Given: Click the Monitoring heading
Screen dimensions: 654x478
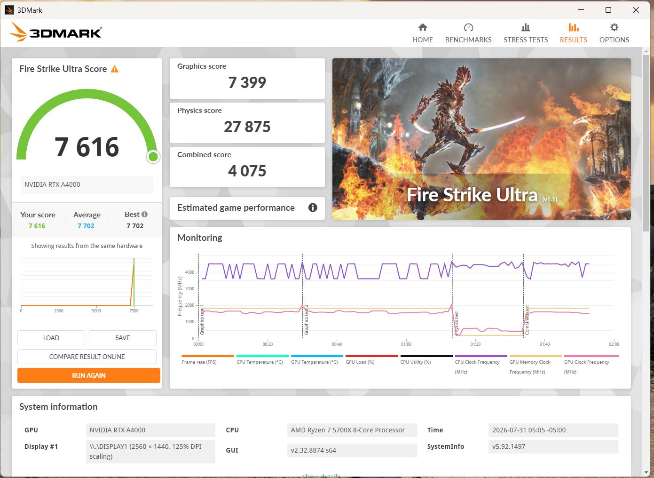Looking at the screenshot, I should (x=200, y=238).
